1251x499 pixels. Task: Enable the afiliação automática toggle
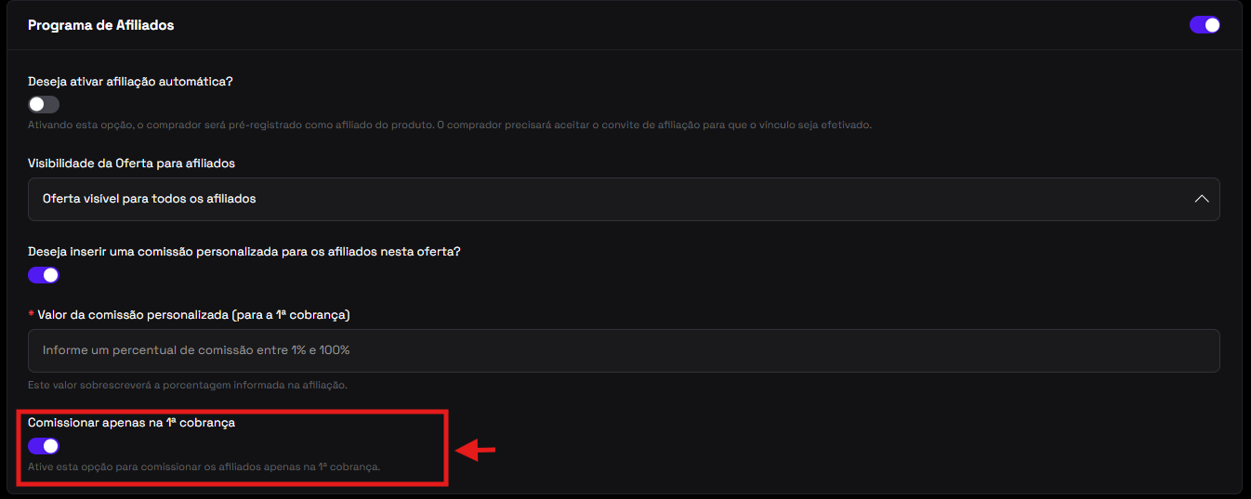click(x=44, y=104)
